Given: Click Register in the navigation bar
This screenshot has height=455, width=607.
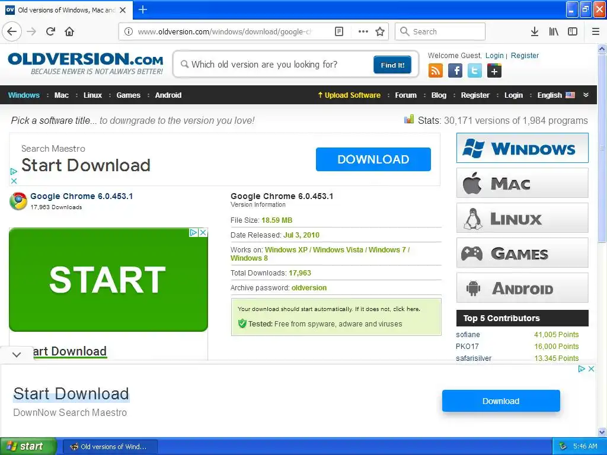Looking at the screenshot, I should point(475,95).
